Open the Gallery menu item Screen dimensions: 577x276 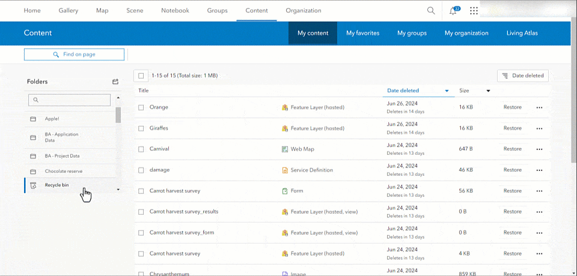tap(68, 10)
